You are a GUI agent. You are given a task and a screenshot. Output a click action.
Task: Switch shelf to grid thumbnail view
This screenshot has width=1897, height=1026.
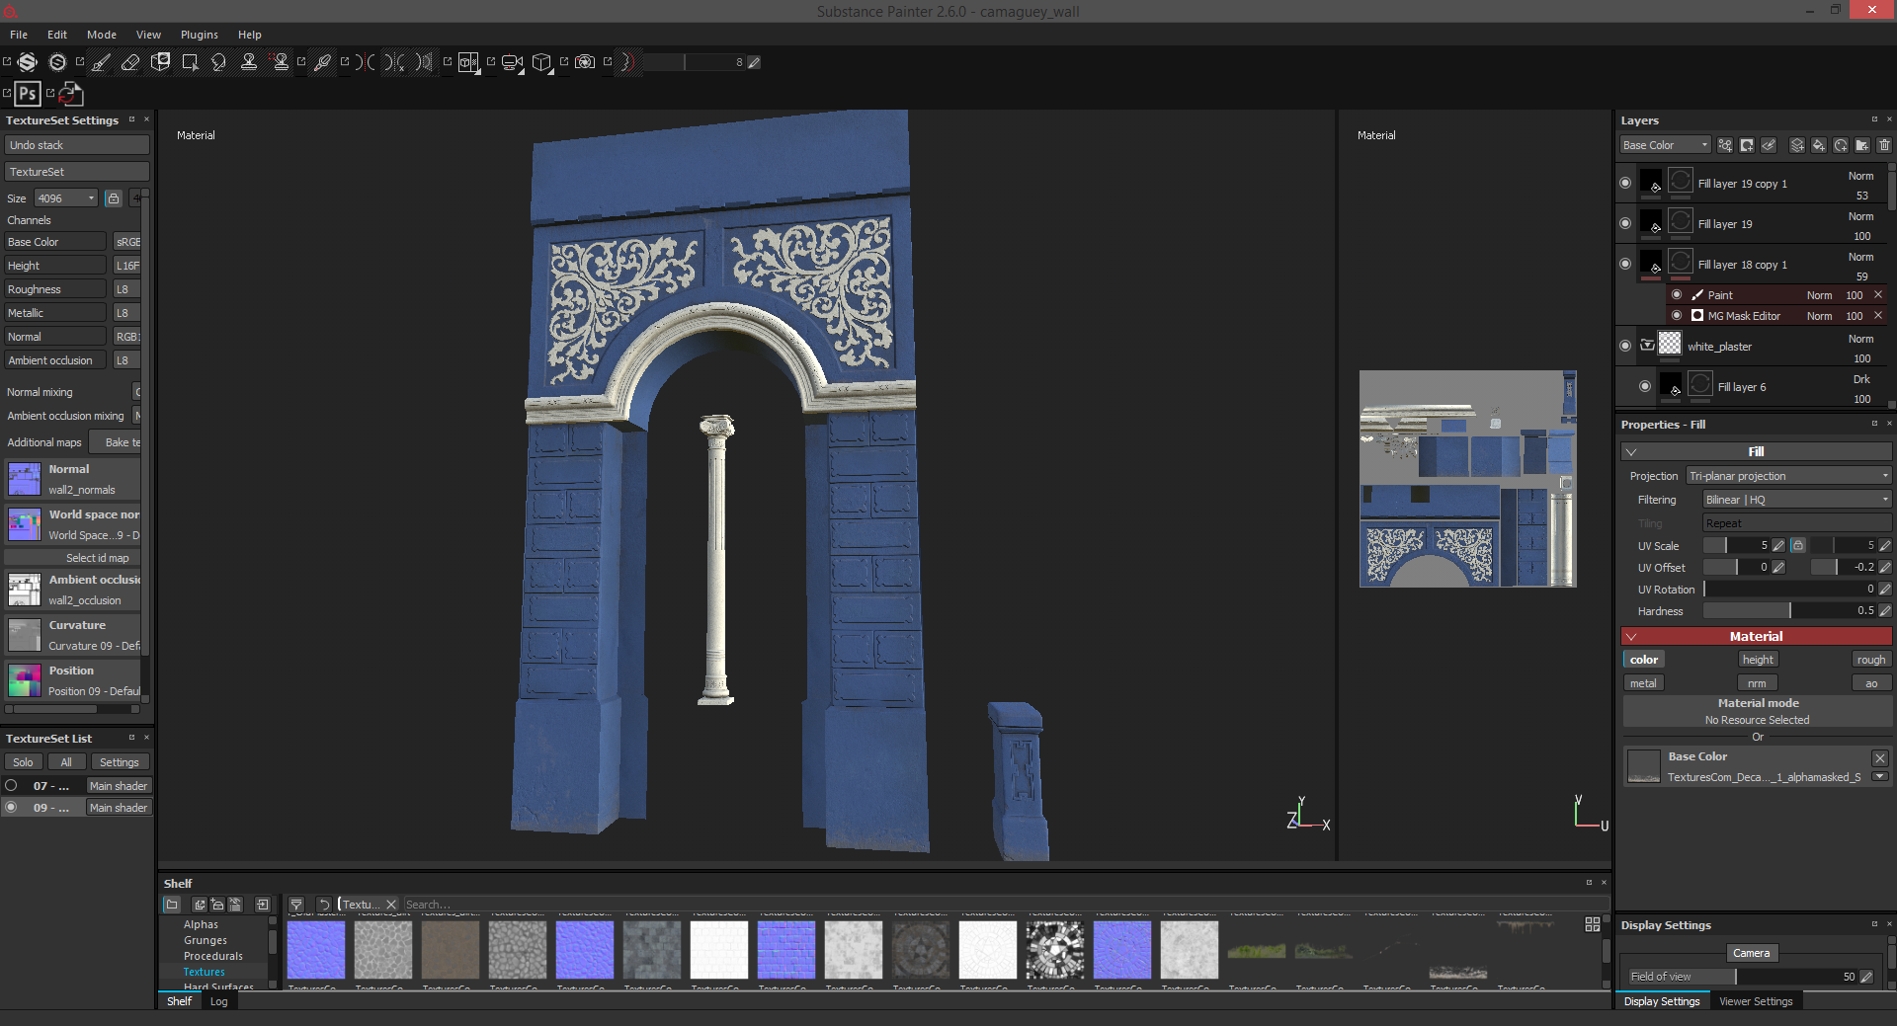(x=1593, y=924)
